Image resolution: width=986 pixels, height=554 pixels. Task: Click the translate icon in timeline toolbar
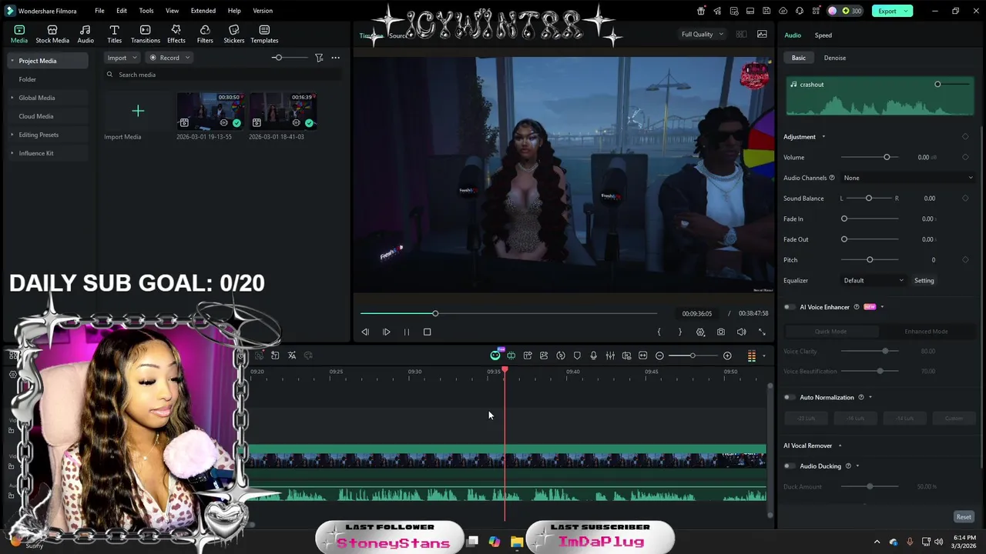(292, 355)
